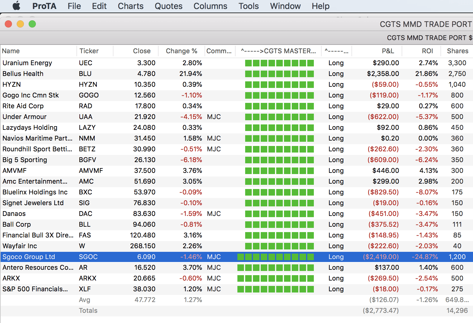Open the Tools menu
This screenshot has width=473, height=323.
[248, 6]
